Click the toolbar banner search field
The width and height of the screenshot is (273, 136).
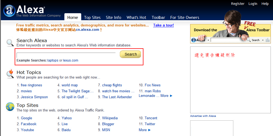coord(228,40)
